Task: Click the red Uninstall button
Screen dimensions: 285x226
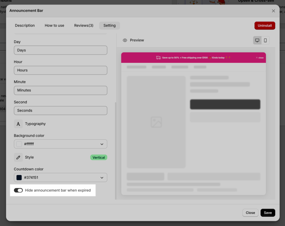Action: tap(265, 26)
